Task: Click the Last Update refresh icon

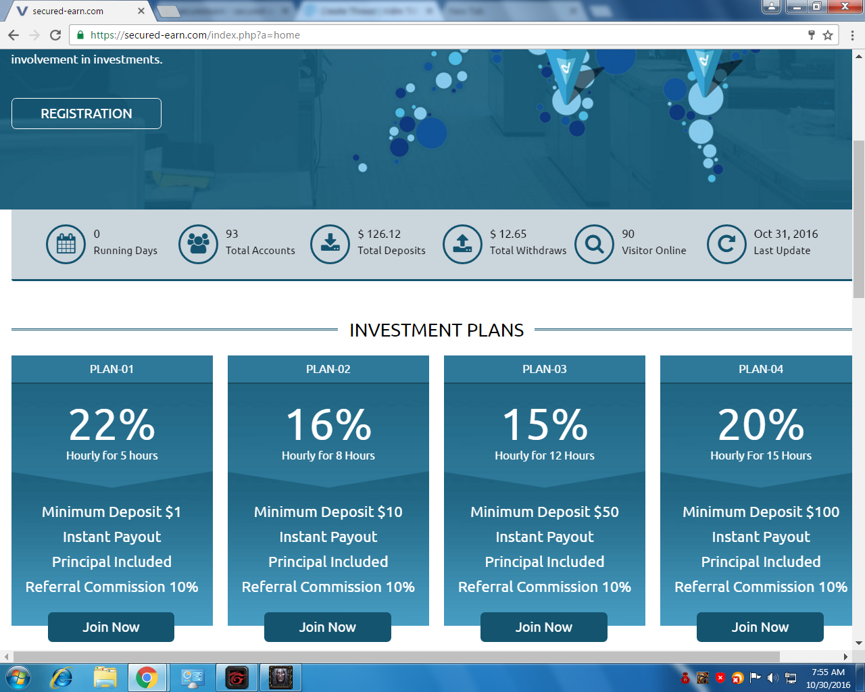Action: [726, 244]
